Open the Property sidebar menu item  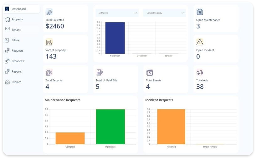click(17, 19)
